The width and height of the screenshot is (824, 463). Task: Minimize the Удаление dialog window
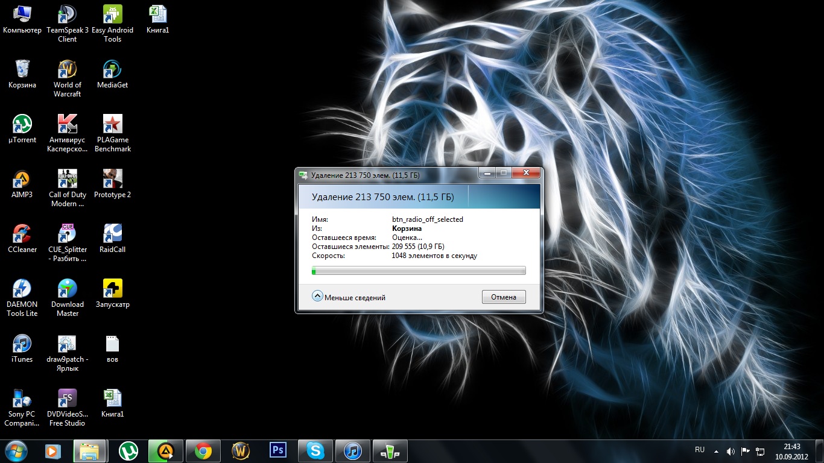[x=487, y=173]
